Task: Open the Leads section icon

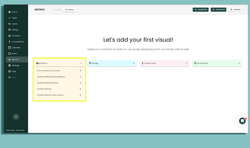Action: (9, 24)
